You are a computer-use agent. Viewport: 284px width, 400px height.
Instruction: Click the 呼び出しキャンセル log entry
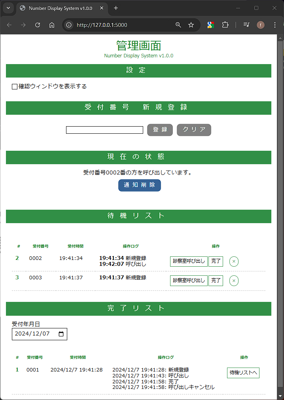coord(163,387)
